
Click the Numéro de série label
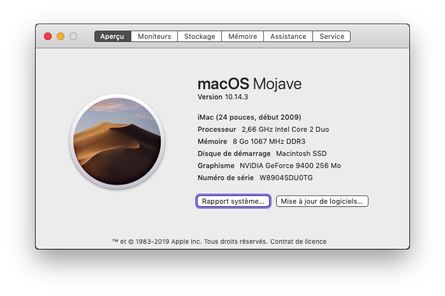pos(226,178)
